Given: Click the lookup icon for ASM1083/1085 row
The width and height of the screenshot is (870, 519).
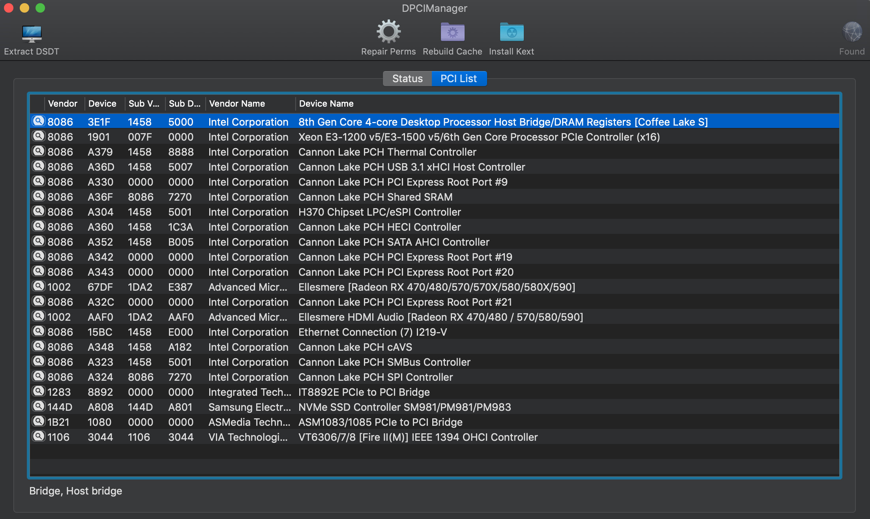Looking at the screenshot, I should coord(38,421).
